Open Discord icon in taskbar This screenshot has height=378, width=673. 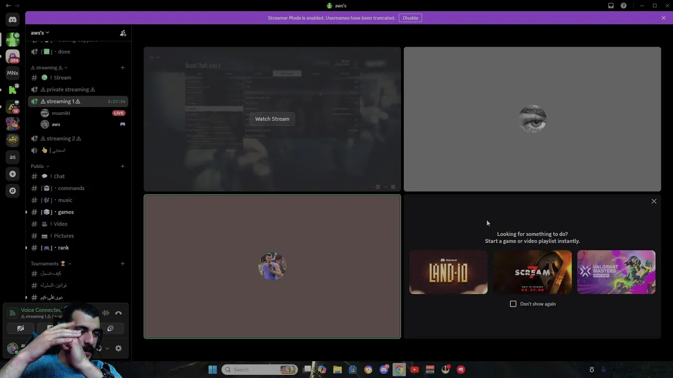[x=384, y=370]
